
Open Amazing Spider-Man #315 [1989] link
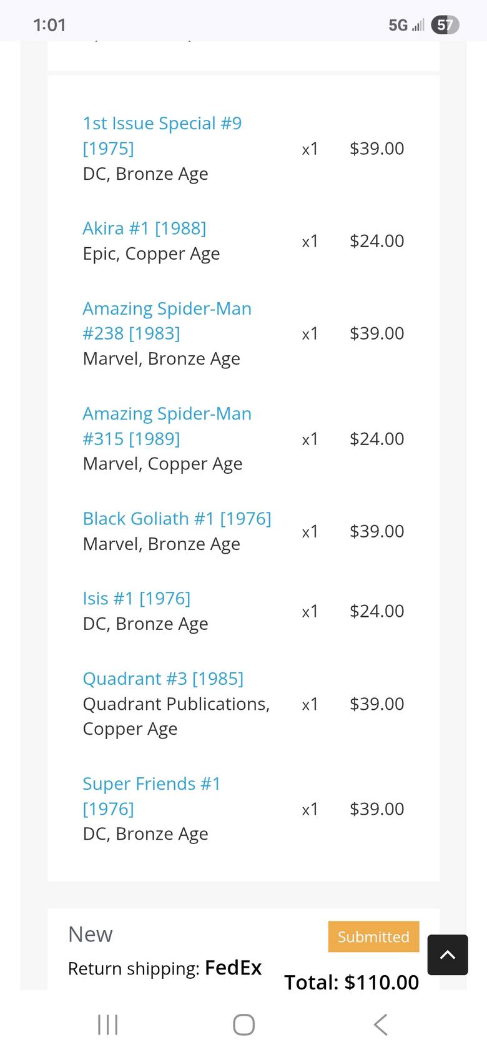[x=167, y=426]
